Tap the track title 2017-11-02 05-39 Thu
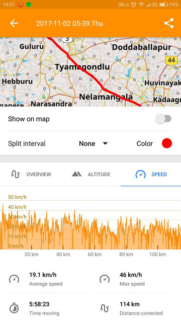This screenshot has height=322, width=181. (69, 24)
